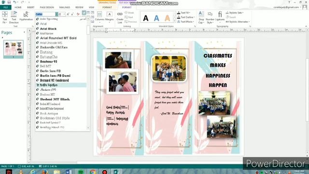This screenshot has width=309, height=174.
Task: Open the Number Style tool
Action: click(210, 17)
